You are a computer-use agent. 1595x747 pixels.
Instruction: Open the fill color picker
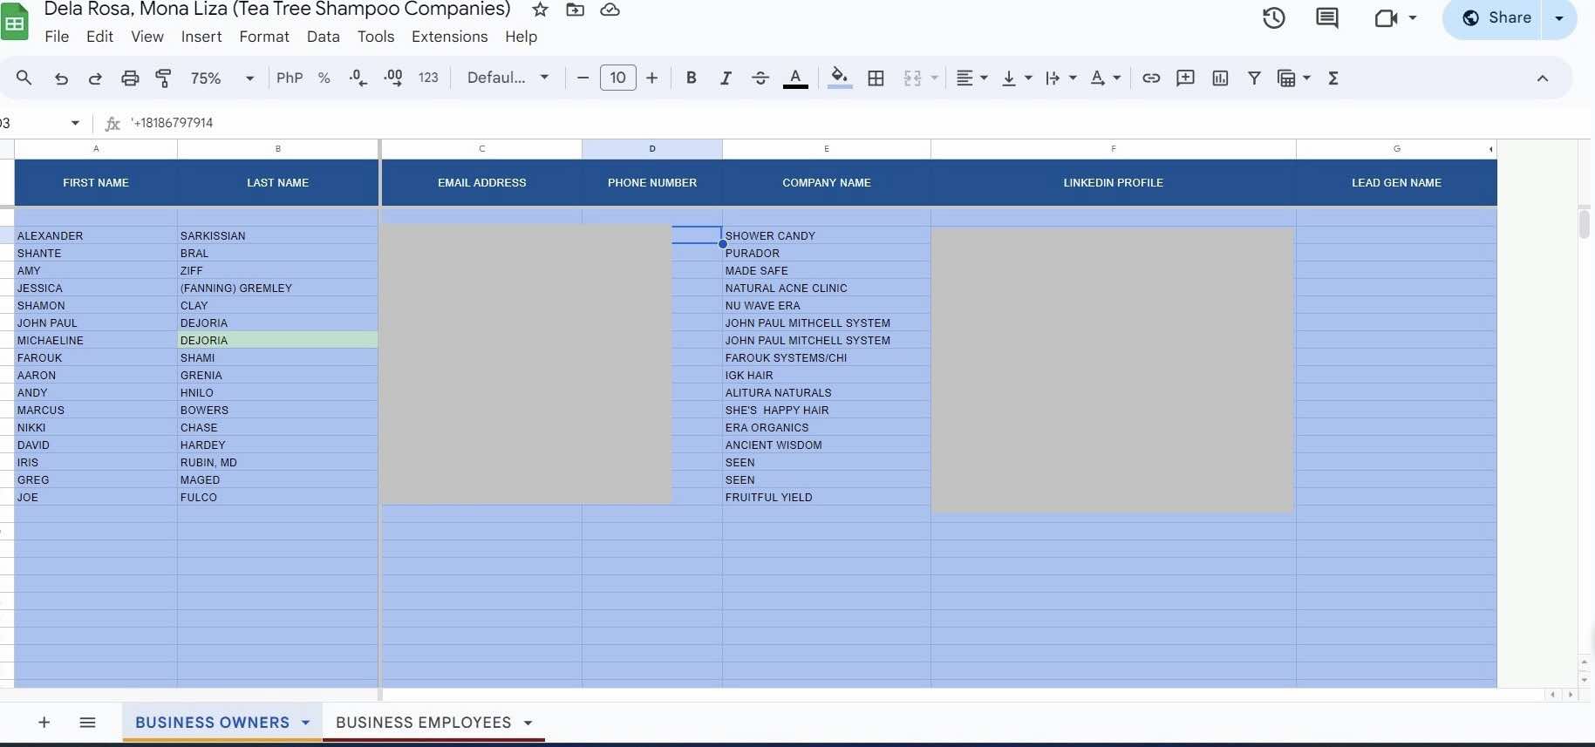(840, 78)
